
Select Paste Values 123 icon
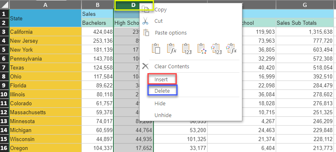187,48
